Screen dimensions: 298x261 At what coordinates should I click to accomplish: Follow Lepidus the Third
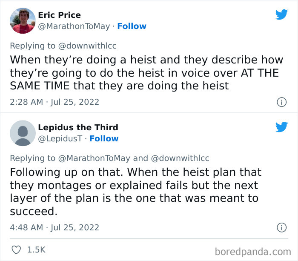104,138
